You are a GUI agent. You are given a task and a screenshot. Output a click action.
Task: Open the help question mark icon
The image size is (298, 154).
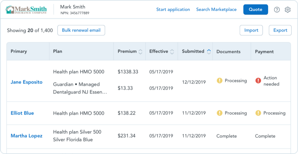pos(277,10)
